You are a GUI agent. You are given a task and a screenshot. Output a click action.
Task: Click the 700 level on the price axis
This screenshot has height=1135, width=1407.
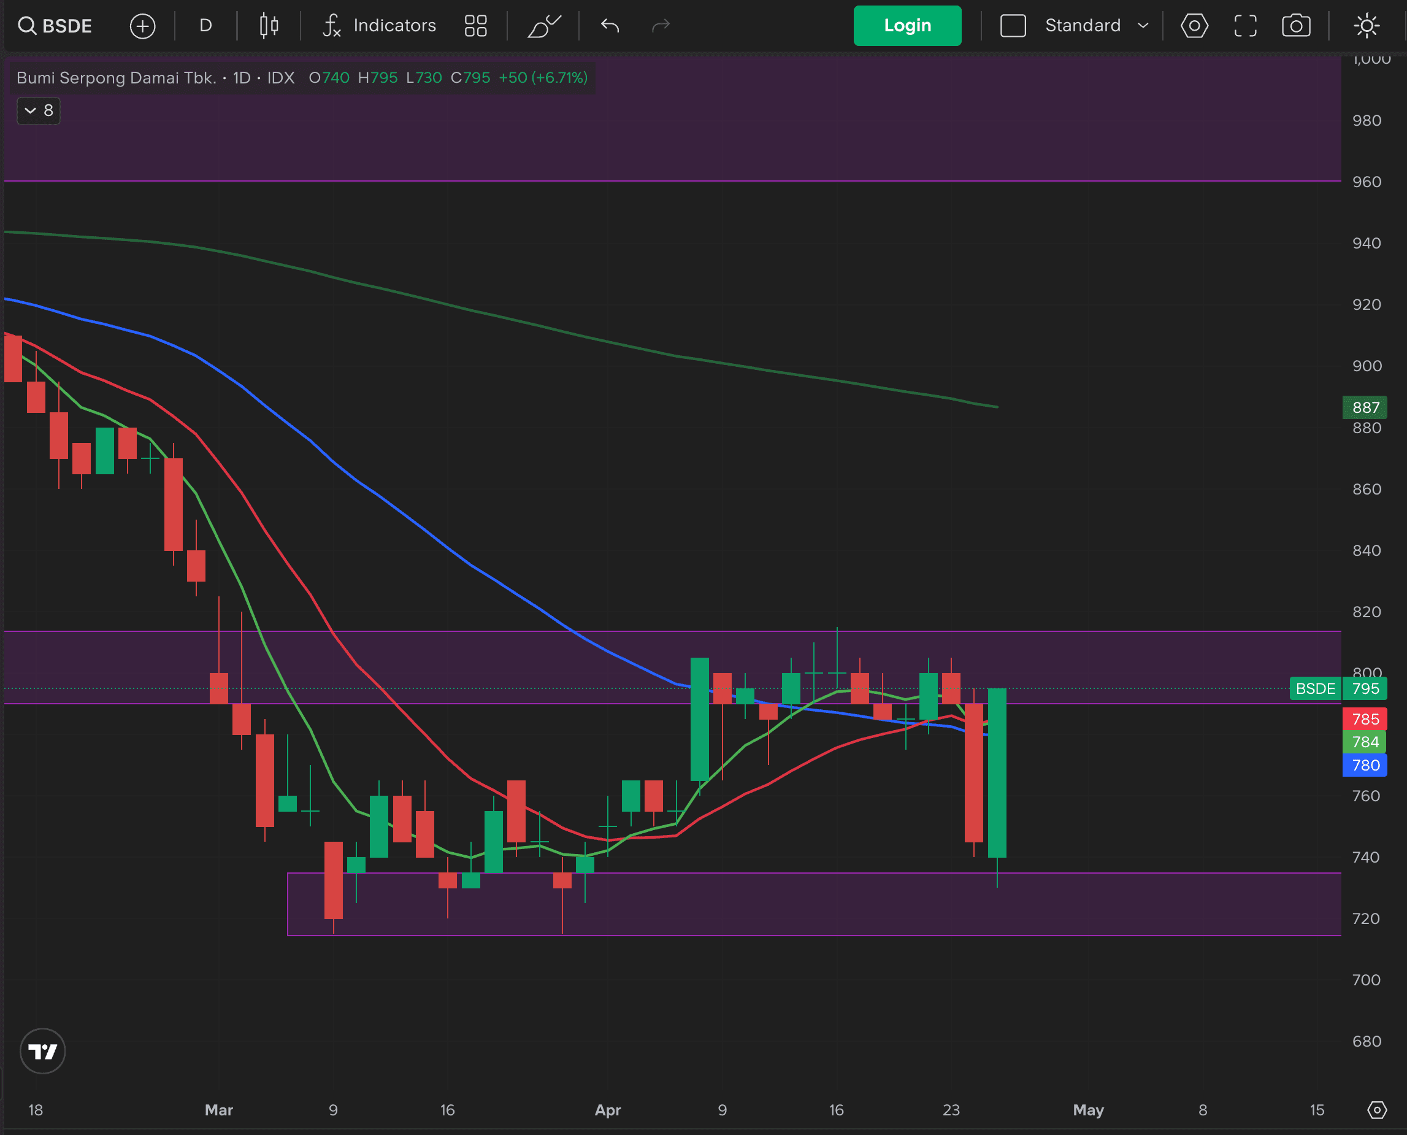tap(1367, 980)
